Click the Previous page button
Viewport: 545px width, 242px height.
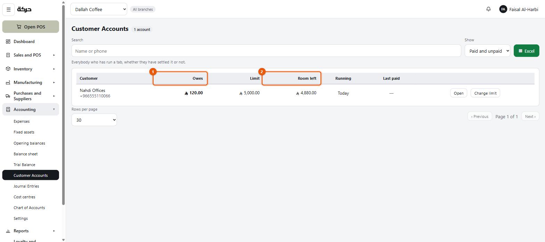(480, 116)
